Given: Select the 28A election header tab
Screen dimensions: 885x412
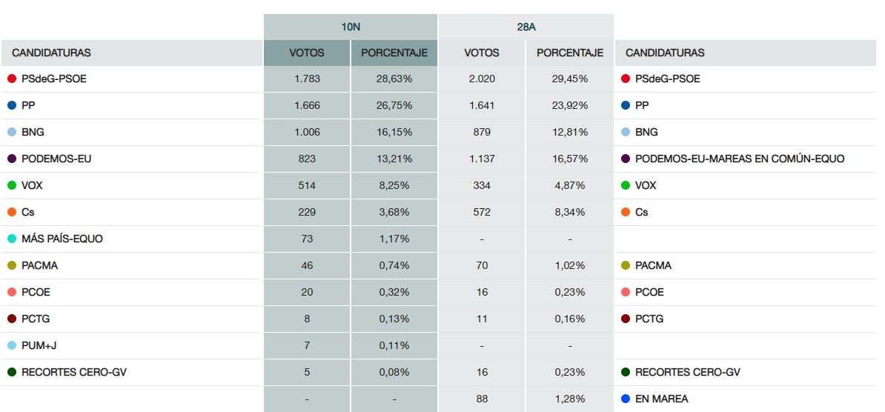Looking at the screenshot, I should tap(526, 27).
